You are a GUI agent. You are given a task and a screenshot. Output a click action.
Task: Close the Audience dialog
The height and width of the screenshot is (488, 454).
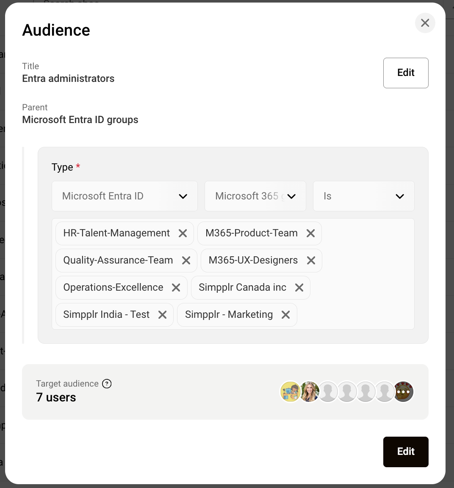[x=425, y=23]
